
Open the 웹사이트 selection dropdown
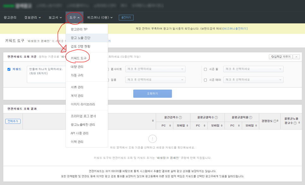point(155,69)
